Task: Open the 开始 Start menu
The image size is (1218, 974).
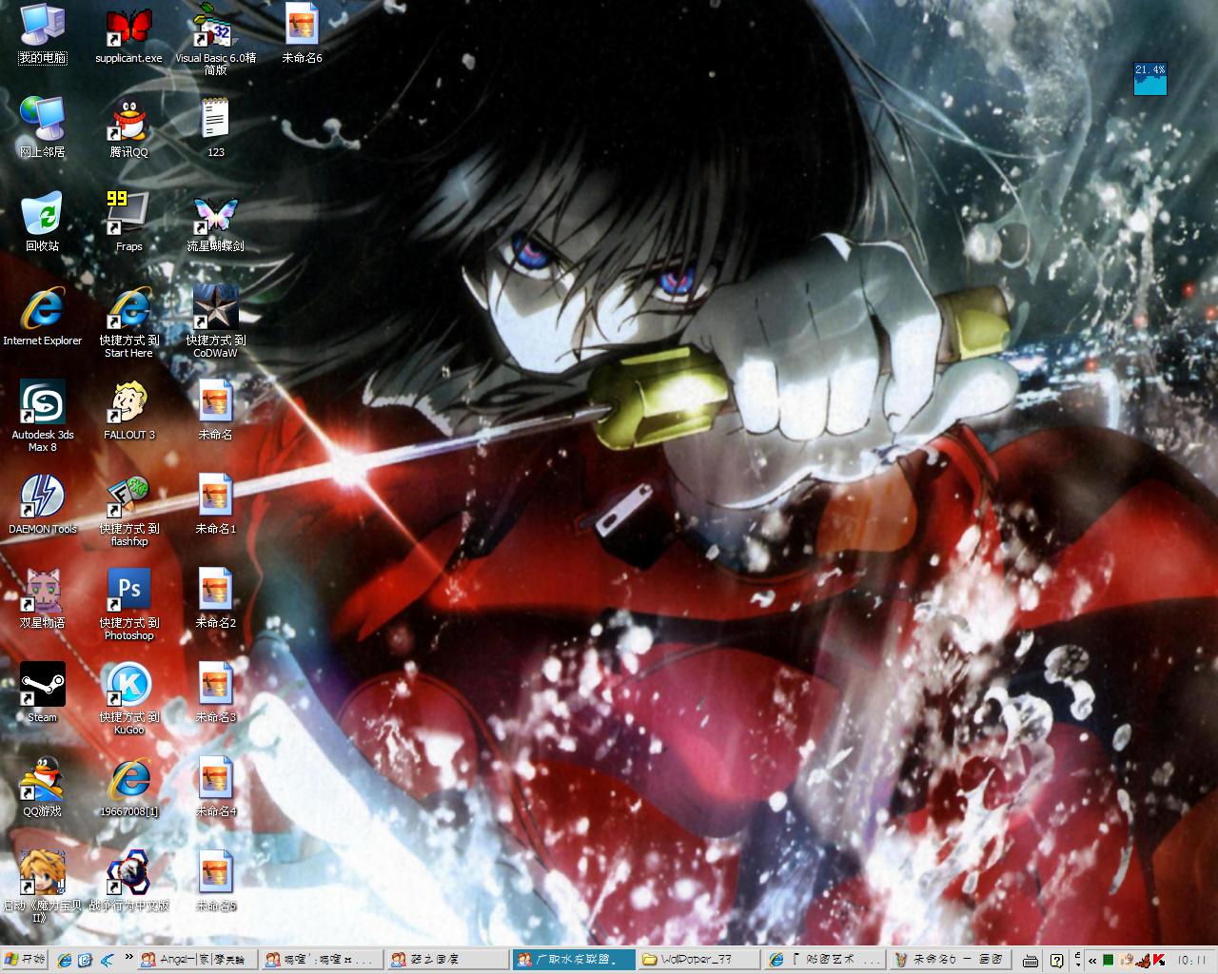Action: 25,960
